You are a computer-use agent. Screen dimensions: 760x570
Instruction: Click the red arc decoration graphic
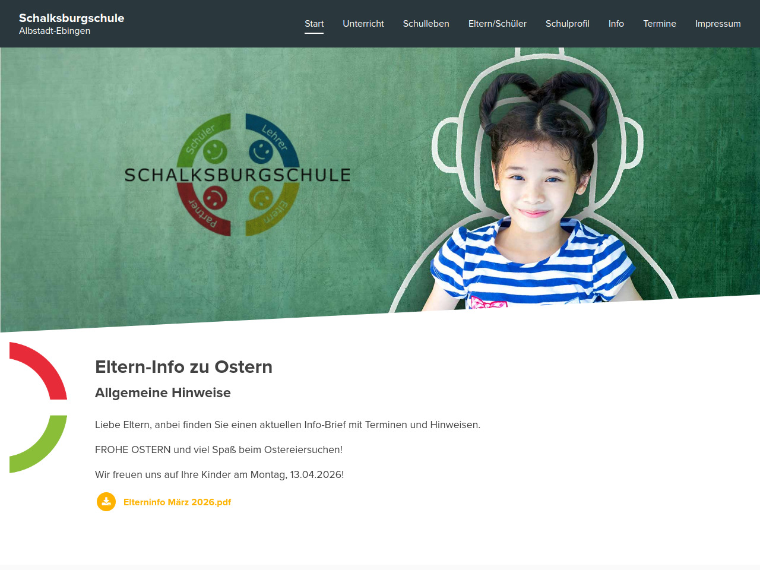(38, 371)
